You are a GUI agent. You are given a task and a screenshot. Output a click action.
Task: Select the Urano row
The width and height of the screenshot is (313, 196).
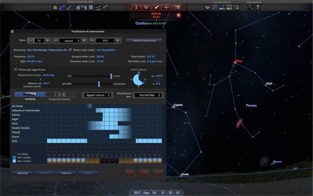click(x=86, y=136)
